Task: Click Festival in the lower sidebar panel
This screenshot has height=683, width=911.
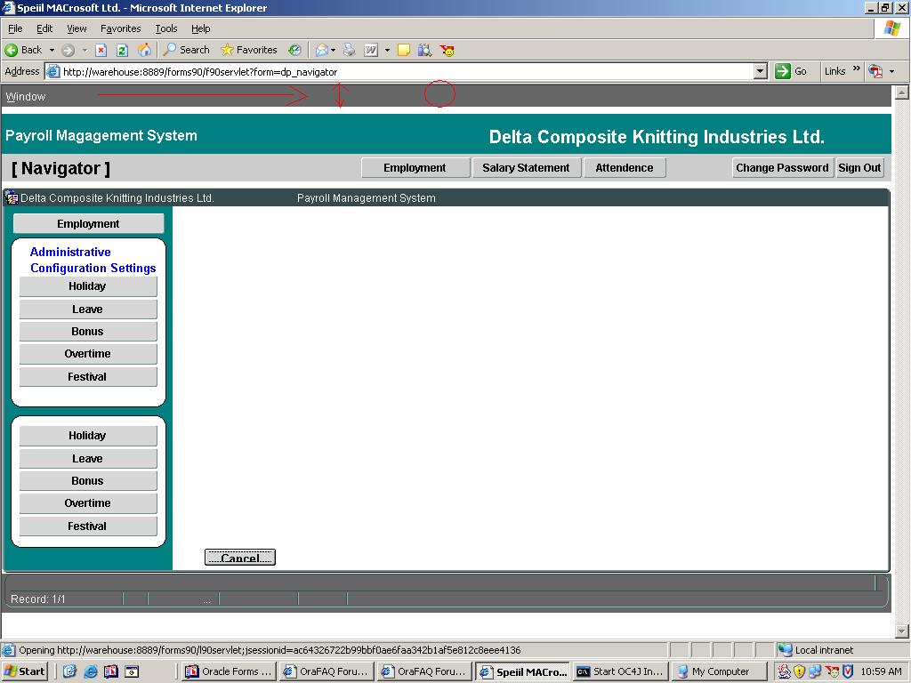Action: 88,526
